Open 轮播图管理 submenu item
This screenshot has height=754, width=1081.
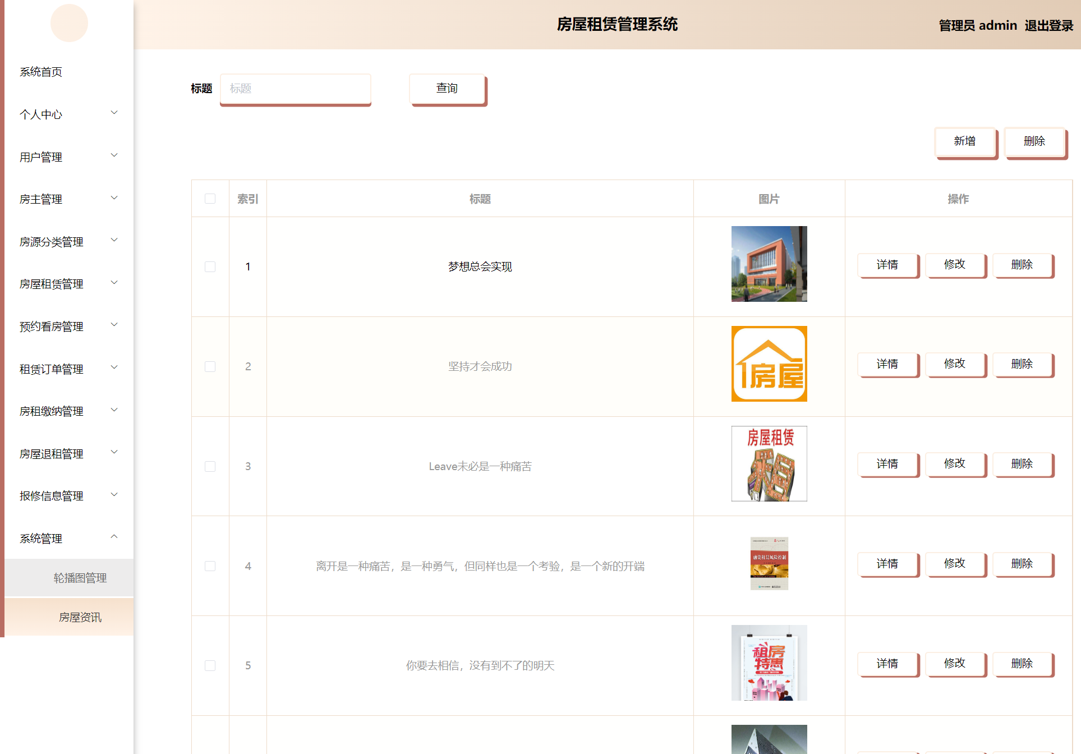(80, 578)
